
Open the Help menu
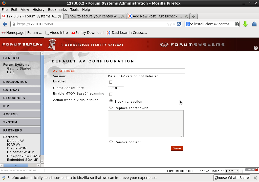86,10
